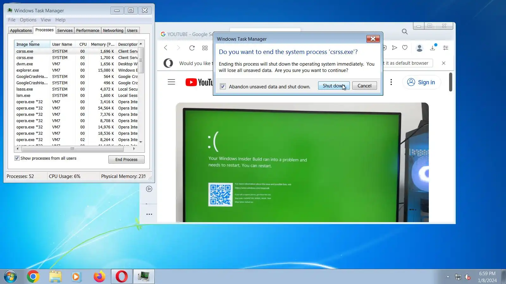
Task: Select the lsass.exe process row
Action: coord(76,89)
